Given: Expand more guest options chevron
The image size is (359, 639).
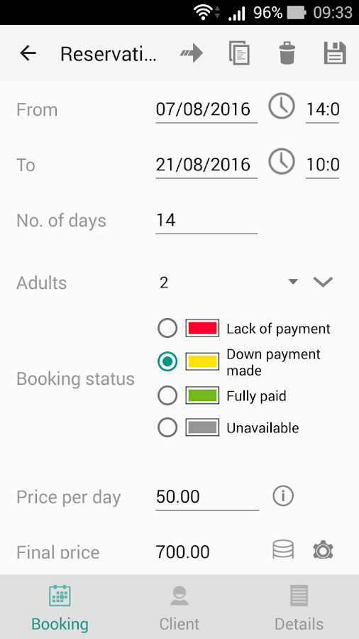Looking at the screenshot, I should pos(324,282).
